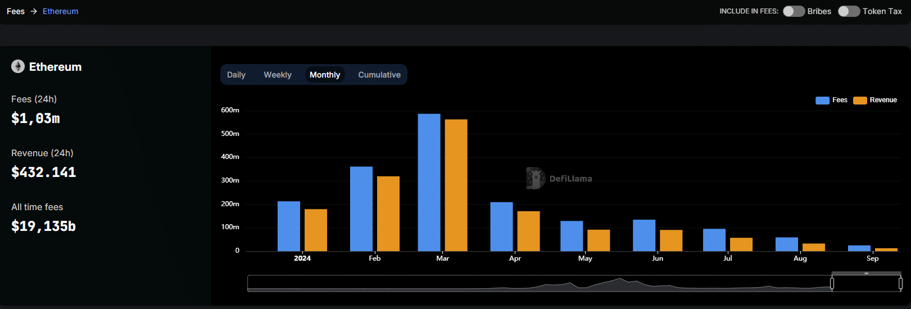
Task: Select the Monthly chart view
Action: [325, 75]
